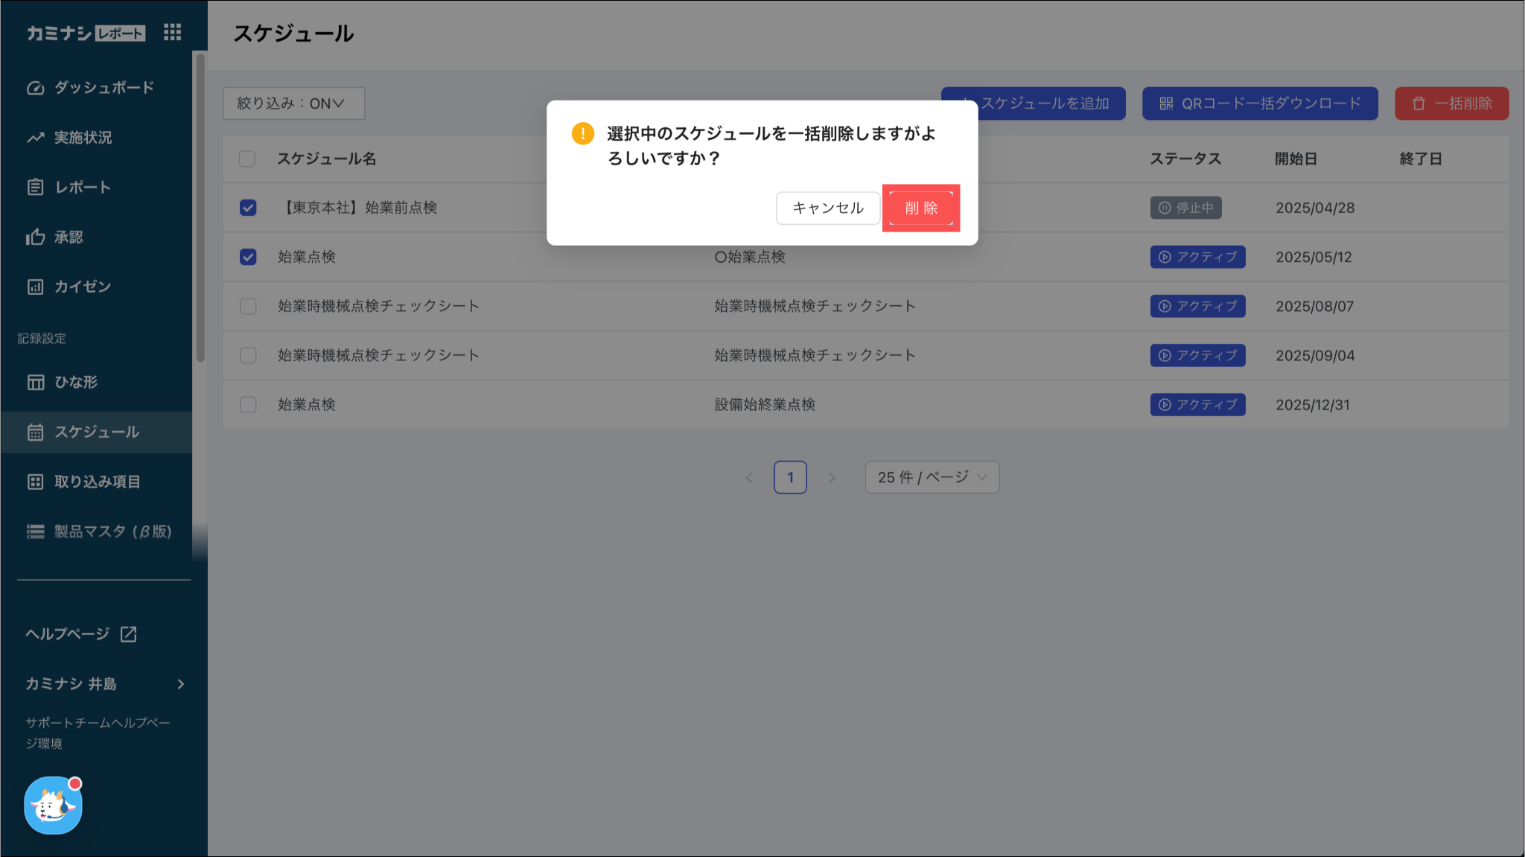Open the 絞り込み：ON filter dropdown
Viewport: 1525px width, 857px height.
click(x=293, y=103)
